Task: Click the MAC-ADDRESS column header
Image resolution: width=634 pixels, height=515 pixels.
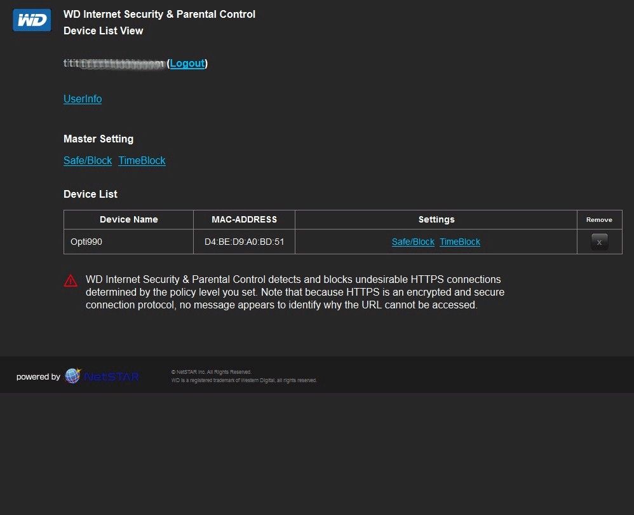Action: pyautogui.click(x=244, y=220)
